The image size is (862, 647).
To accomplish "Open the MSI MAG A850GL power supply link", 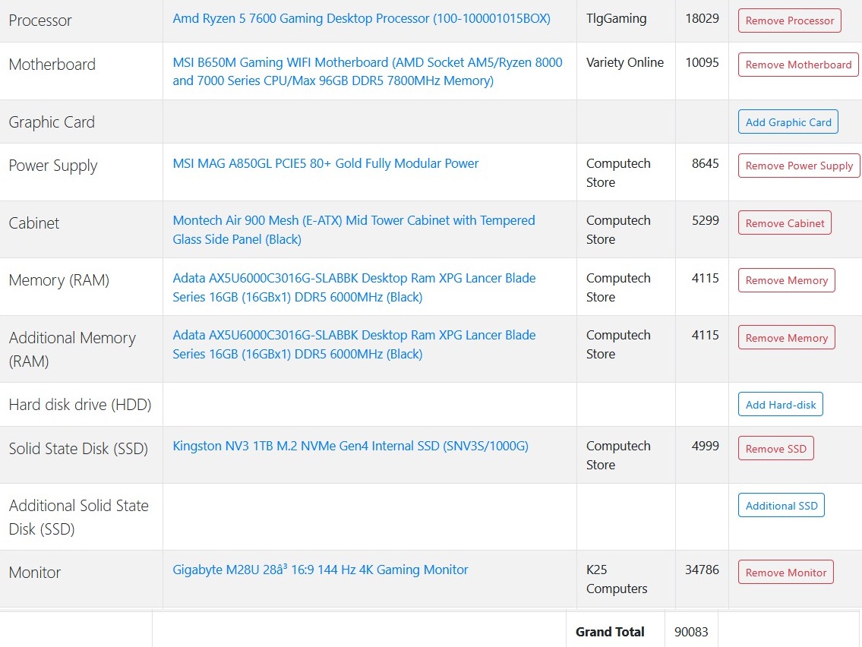I will 326,163.
